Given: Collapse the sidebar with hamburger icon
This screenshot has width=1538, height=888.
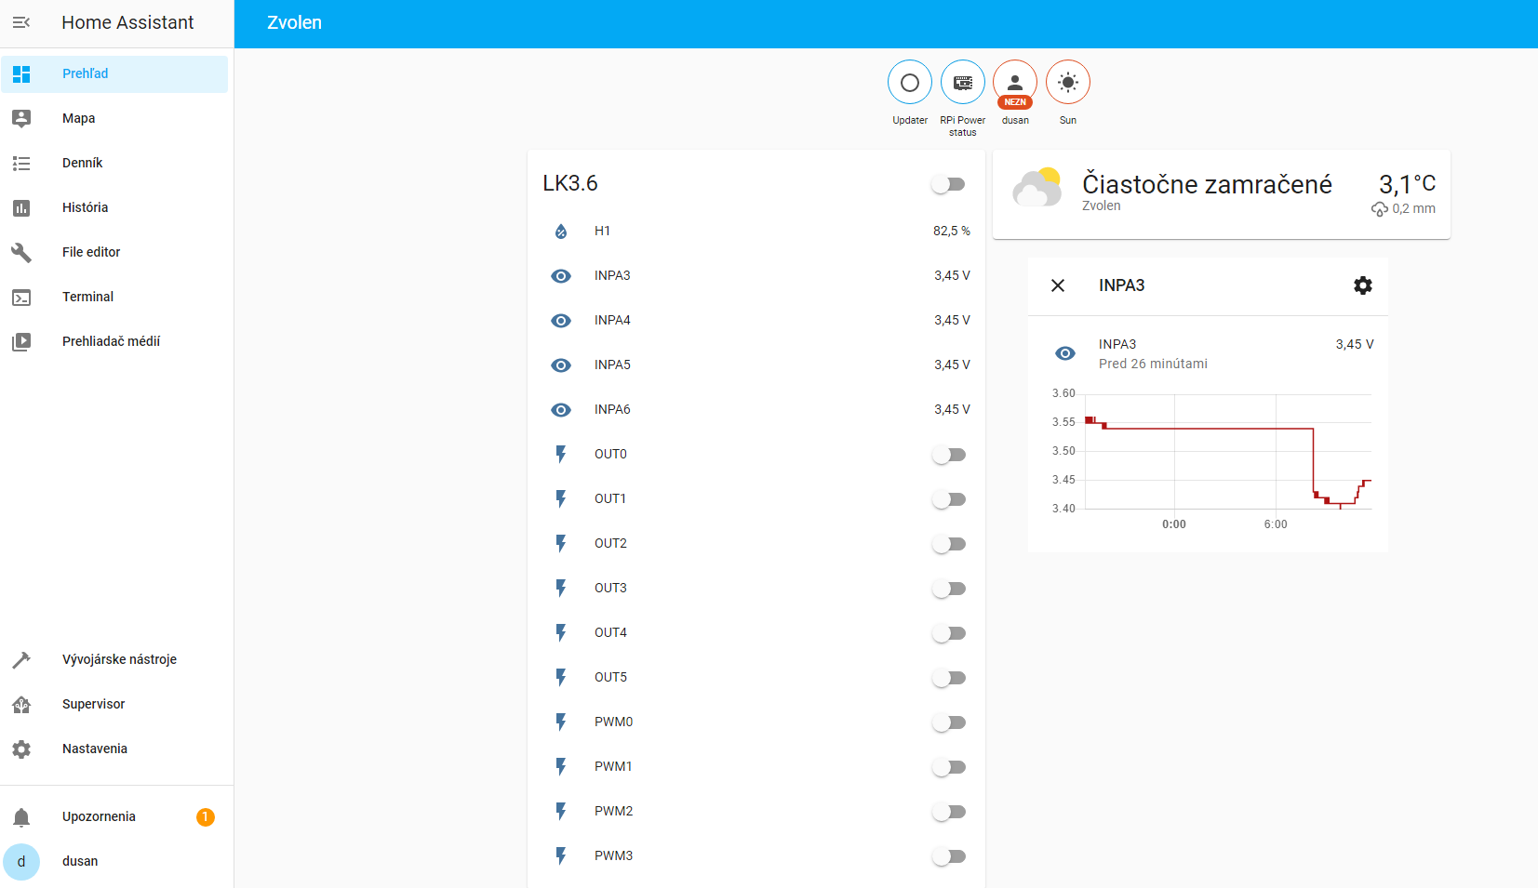Looking at the screenshot, I should click(21, 22).
